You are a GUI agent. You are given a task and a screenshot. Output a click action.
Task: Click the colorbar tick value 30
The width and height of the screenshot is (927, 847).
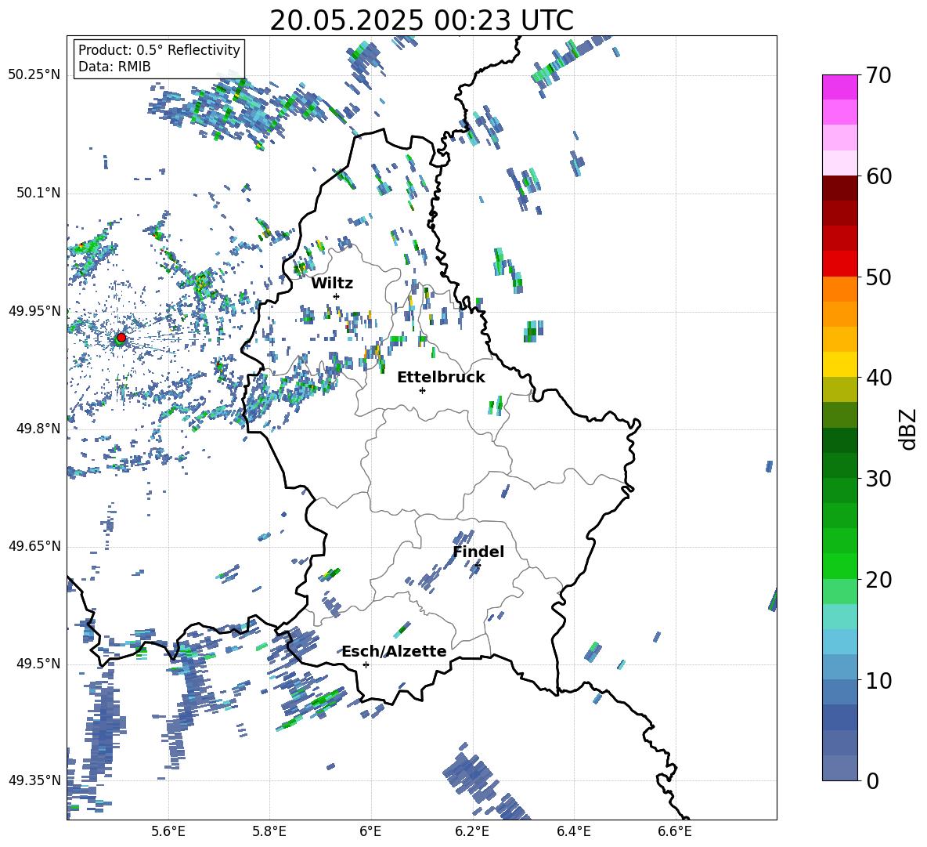(x=878, y=479)
